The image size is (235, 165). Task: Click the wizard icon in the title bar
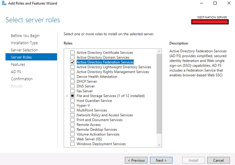tap(4, 3)
